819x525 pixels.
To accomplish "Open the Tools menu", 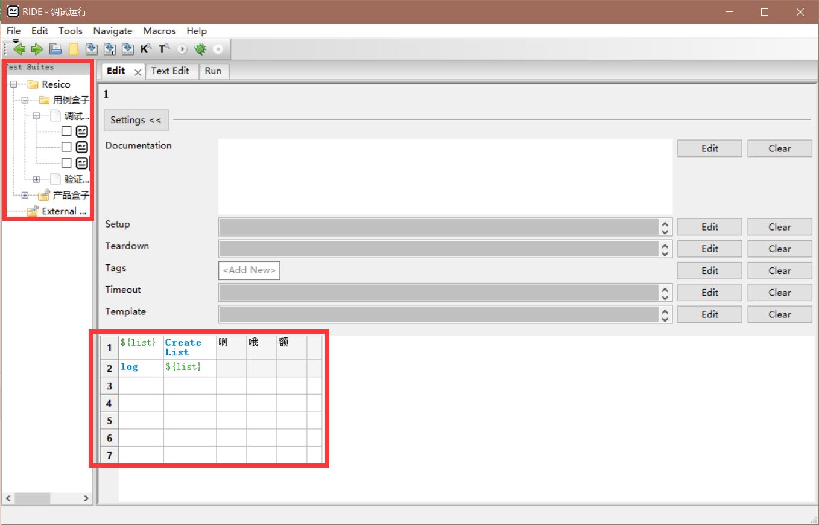I will pyautogui.click(x=71, y=31).
